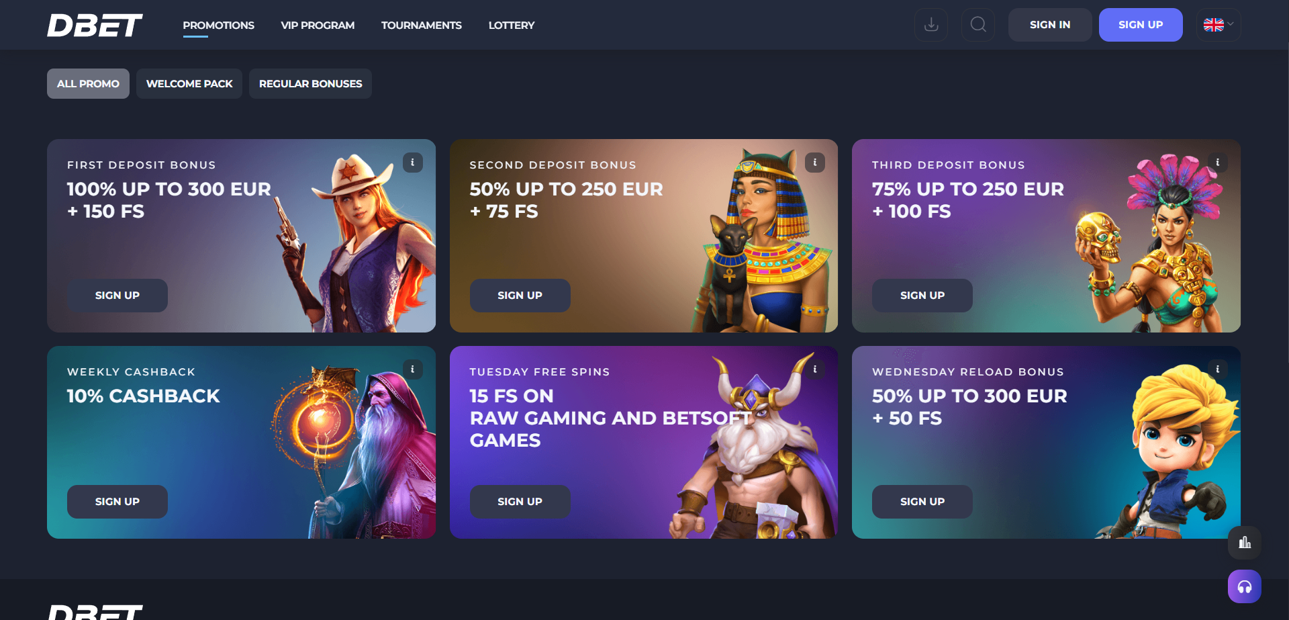Go to Tournaments page
The height and width of the screenshot is (620, 1289).
pos(422,26)
